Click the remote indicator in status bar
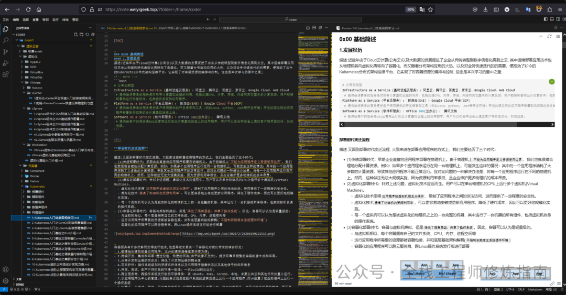The height and width of the screenshot is (295, 566). [4, 290]
